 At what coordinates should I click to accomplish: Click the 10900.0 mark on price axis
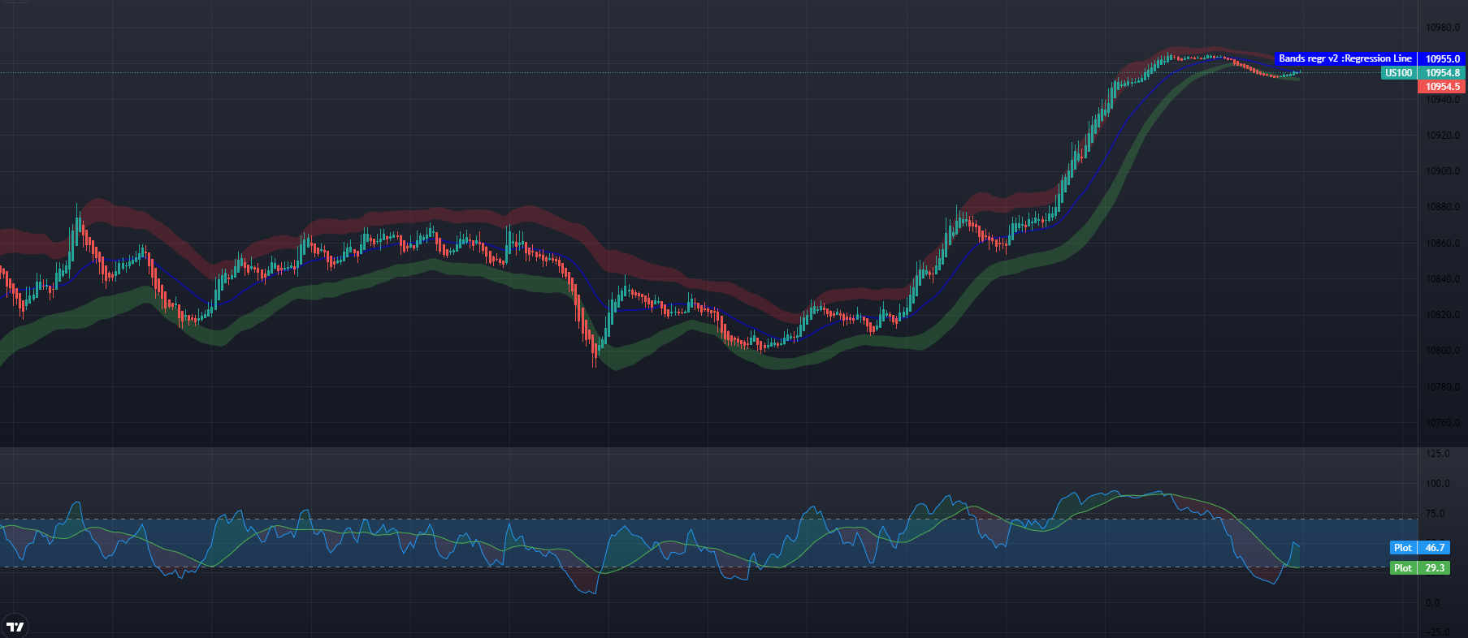click(x=1442, y=171)
